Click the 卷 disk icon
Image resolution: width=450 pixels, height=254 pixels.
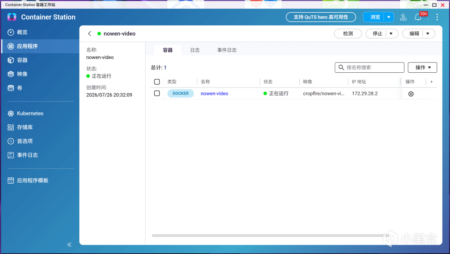click(x=11, y=88)
